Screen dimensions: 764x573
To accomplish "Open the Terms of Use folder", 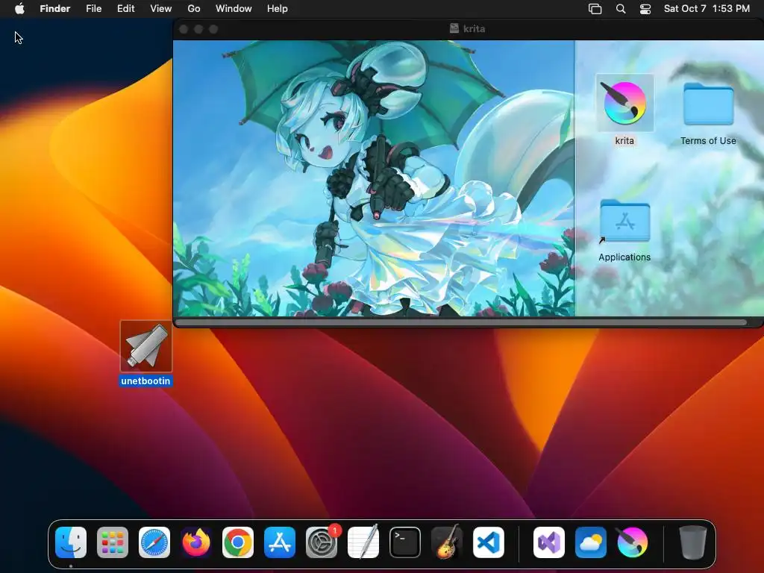I will [708, 104].
